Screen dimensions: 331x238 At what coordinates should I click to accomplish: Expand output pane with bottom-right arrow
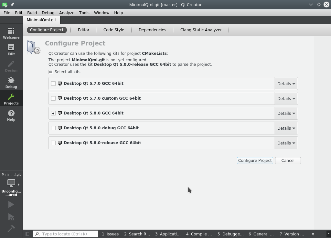coord(328,234)
